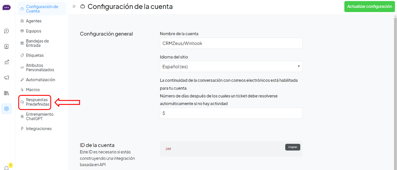
Task: Click the settings gear icon
Action: click(6, 109)
